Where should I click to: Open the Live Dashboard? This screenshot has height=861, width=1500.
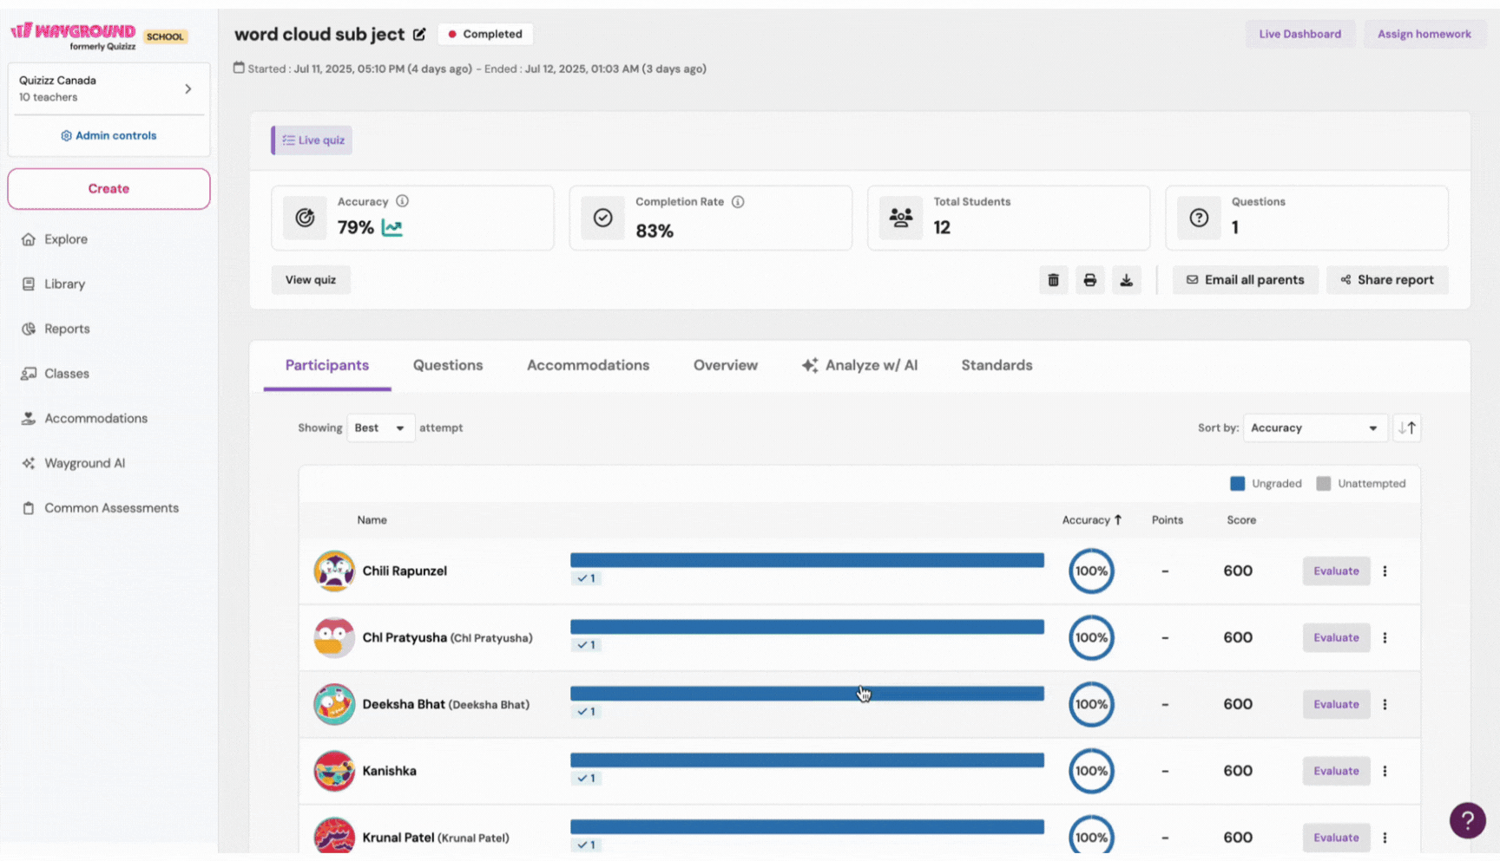[1299, 35]
